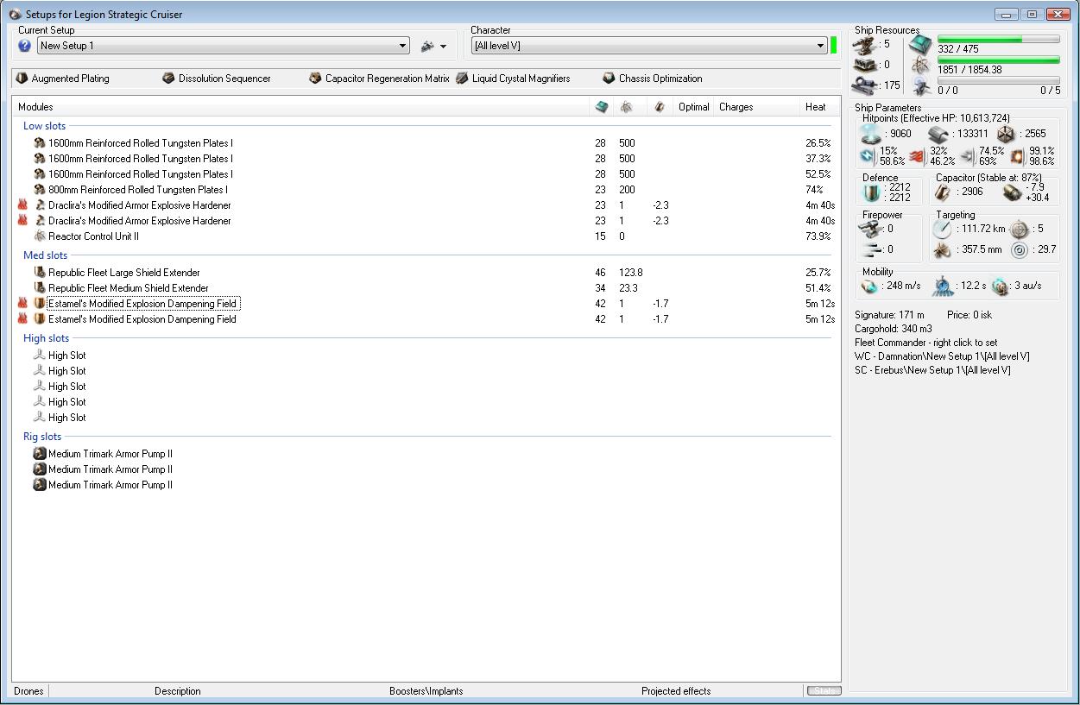Open the Current Setup dropdown
This screenshot has width=1080, height=705.
click(223, 46)
